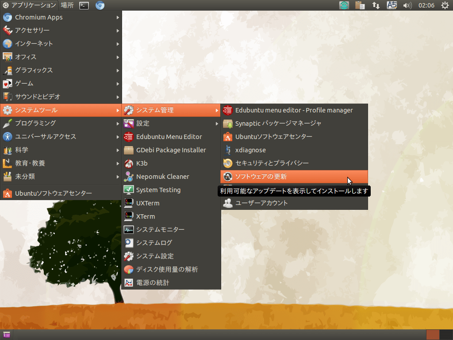Open the terminal launcher in top panel
Image resolution: width=453 pixels, height=340 pixels.
coord(84,5)
